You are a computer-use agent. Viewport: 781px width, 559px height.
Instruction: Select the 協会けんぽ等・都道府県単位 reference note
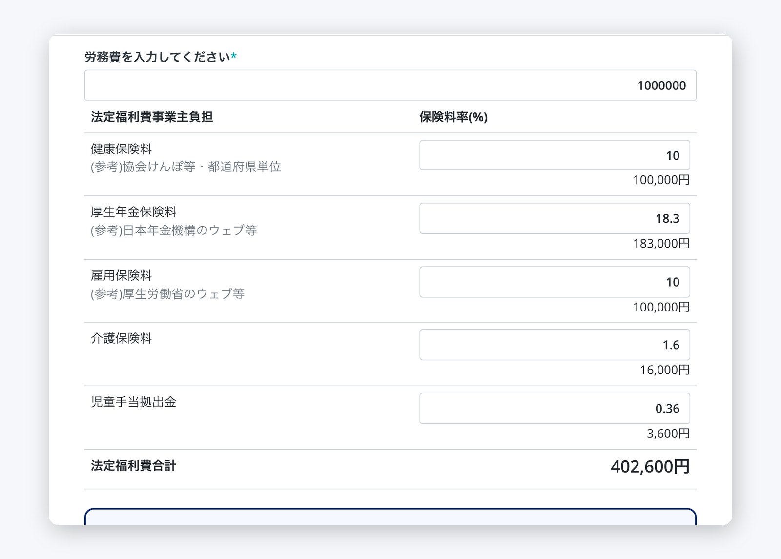pos(186,167)
